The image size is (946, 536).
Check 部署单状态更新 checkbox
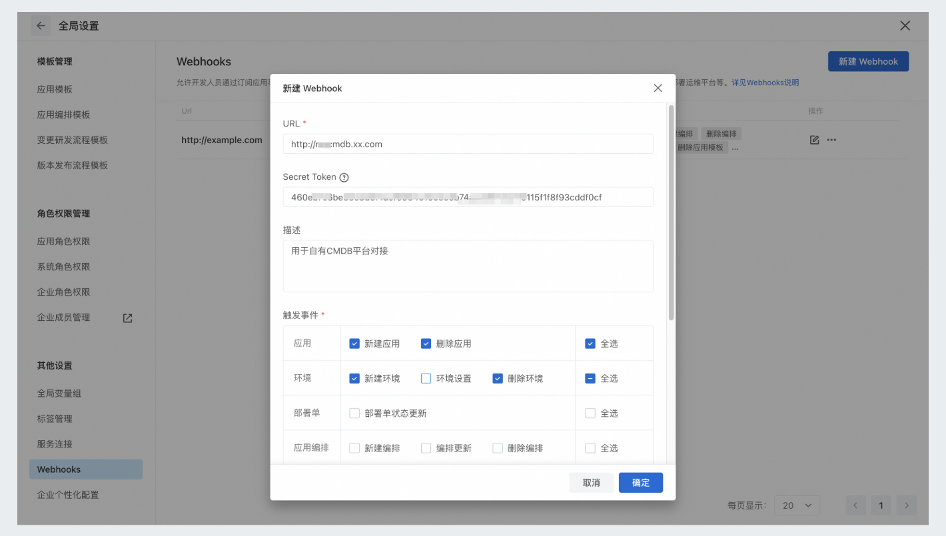point(354,413)
